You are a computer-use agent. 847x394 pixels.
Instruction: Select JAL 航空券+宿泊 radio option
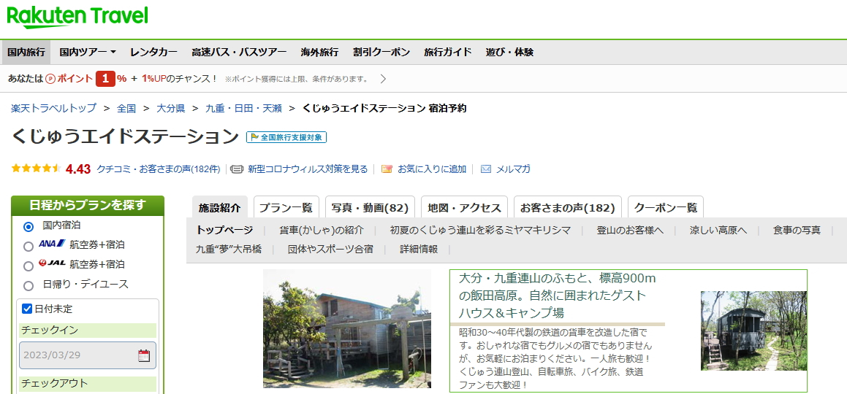(29, 266)
